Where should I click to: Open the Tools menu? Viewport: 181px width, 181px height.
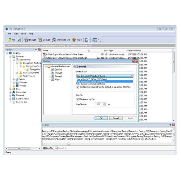pyautogui.click(x=24, y=34)
